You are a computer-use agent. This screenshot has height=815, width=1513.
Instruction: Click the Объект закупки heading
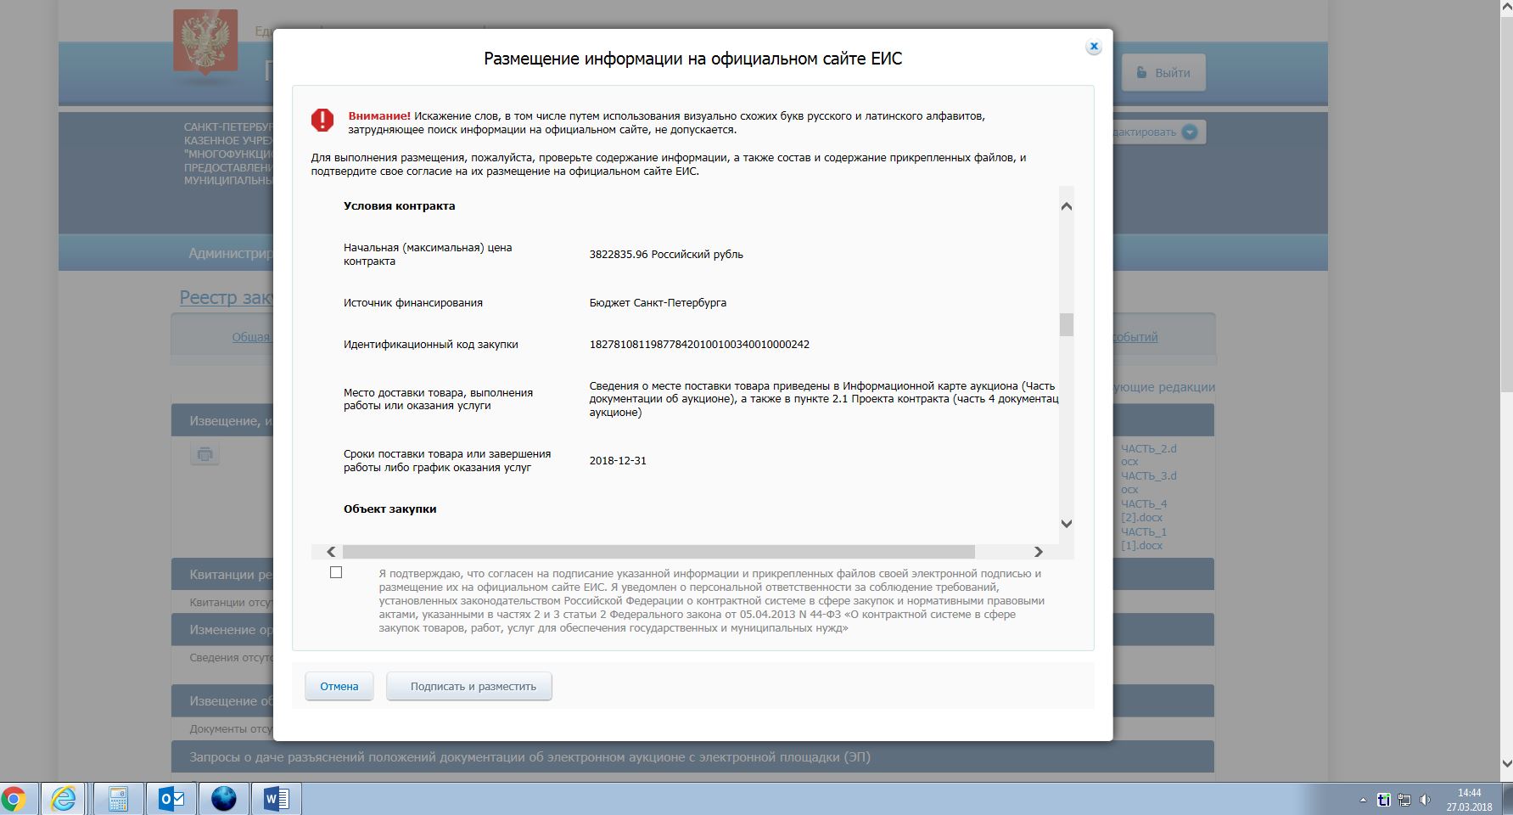tap(390, 509)
